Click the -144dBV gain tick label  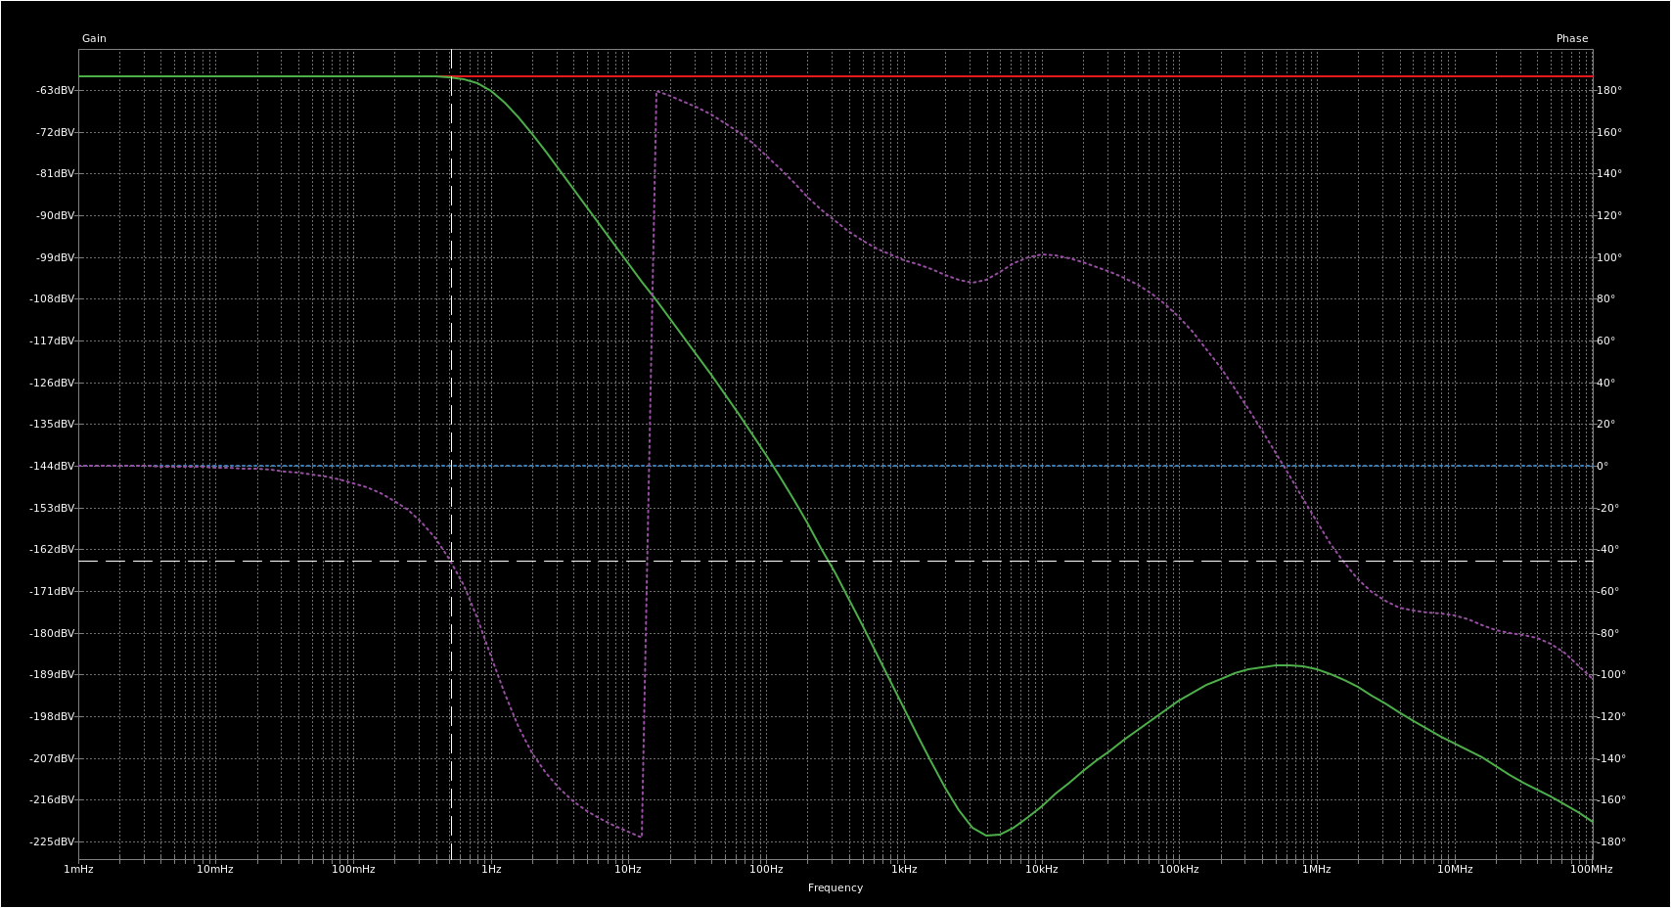point(53,466)
